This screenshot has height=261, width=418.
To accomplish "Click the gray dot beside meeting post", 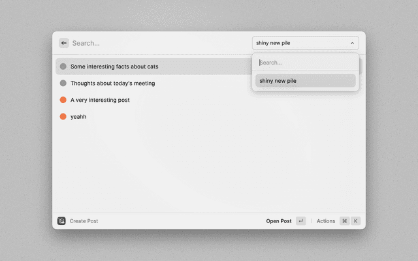I will pos(63,84).
